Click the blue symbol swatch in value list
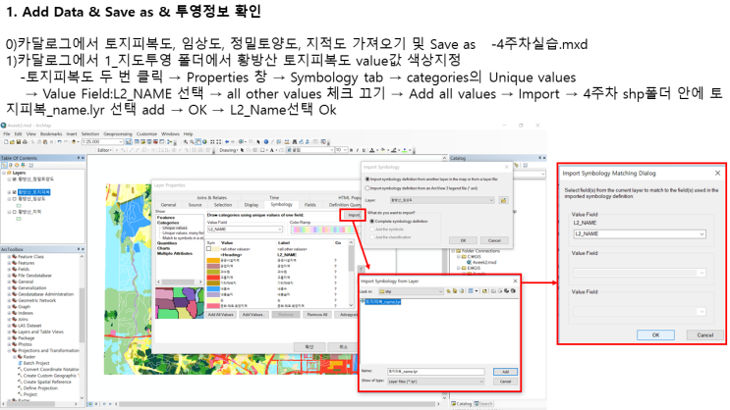Image resolution: width=730 pixels, height=410 pixels. pos(213,288)
